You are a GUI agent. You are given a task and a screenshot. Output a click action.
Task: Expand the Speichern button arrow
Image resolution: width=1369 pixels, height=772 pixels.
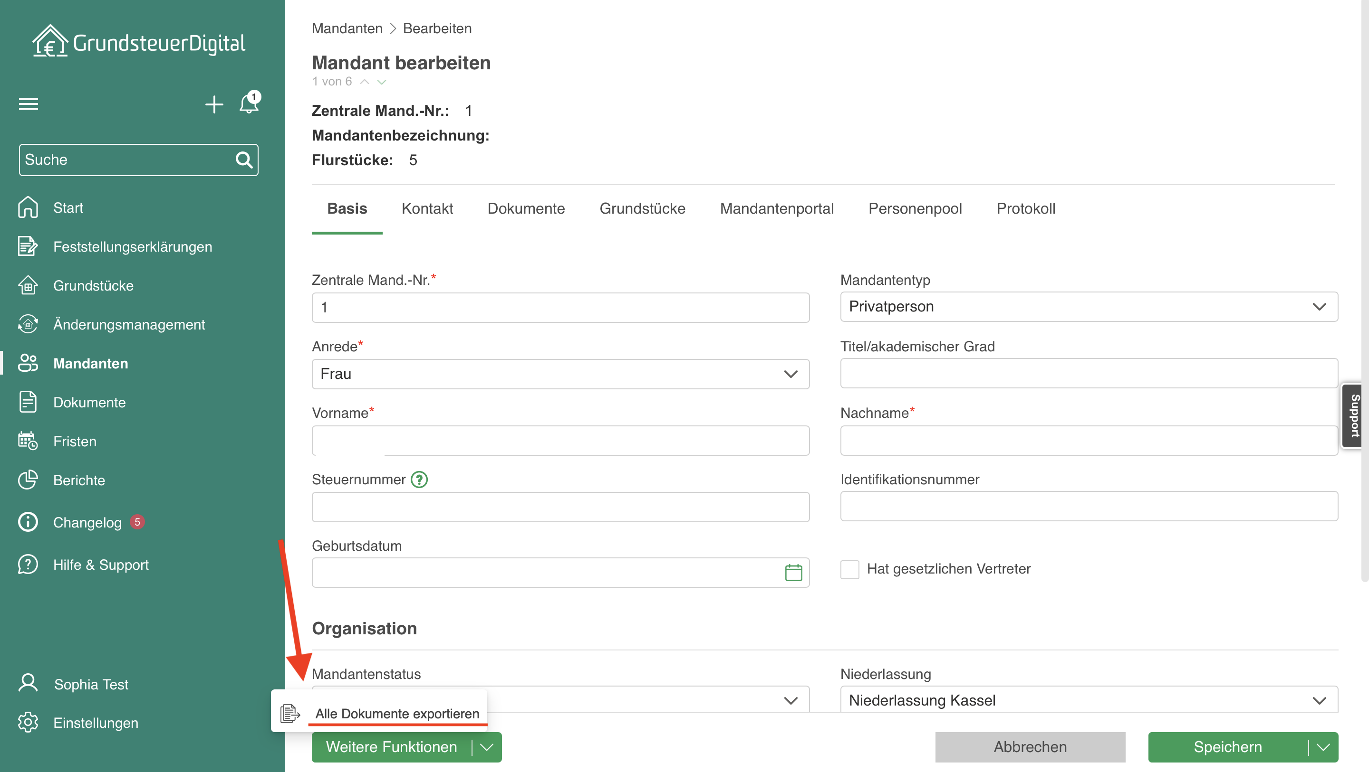click(x=1324, y=747)
